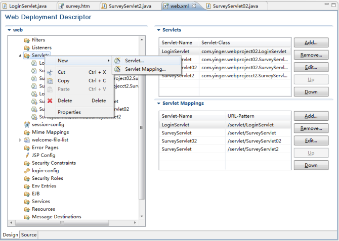The image size is (339, 241).
Task: Switch to Design tab at bottom
Action: pos(11,235)
